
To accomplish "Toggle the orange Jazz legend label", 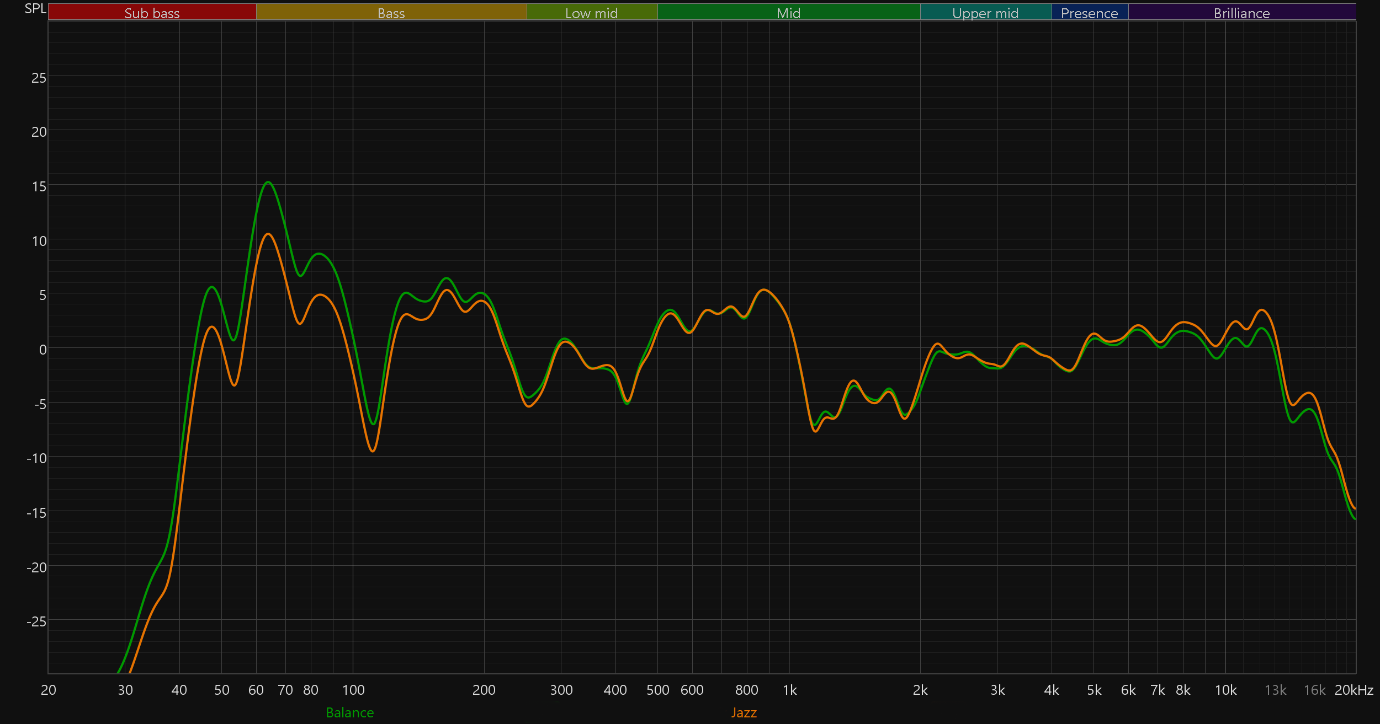I will [x=744, y=712].
